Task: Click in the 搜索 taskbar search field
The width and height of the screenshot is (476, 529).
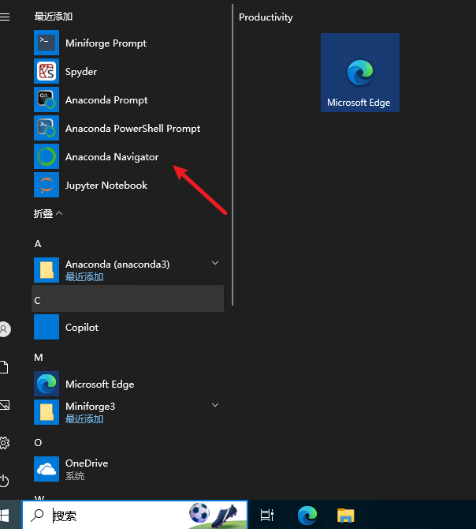Action: tap(135, 515)
